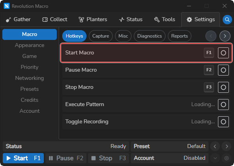Open Appearance settings in sidebar
The image size is (234, 166).
(x=30, y=45)
